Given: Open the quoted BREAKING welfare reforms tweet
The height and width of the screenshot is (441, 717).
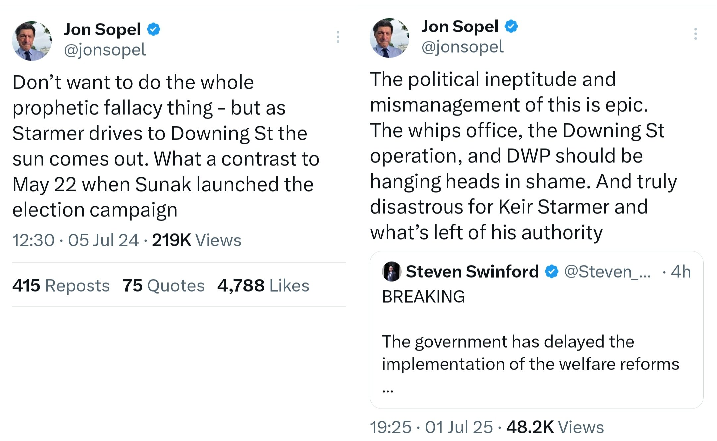Looking at the screenshot, I should click(530, 353).
